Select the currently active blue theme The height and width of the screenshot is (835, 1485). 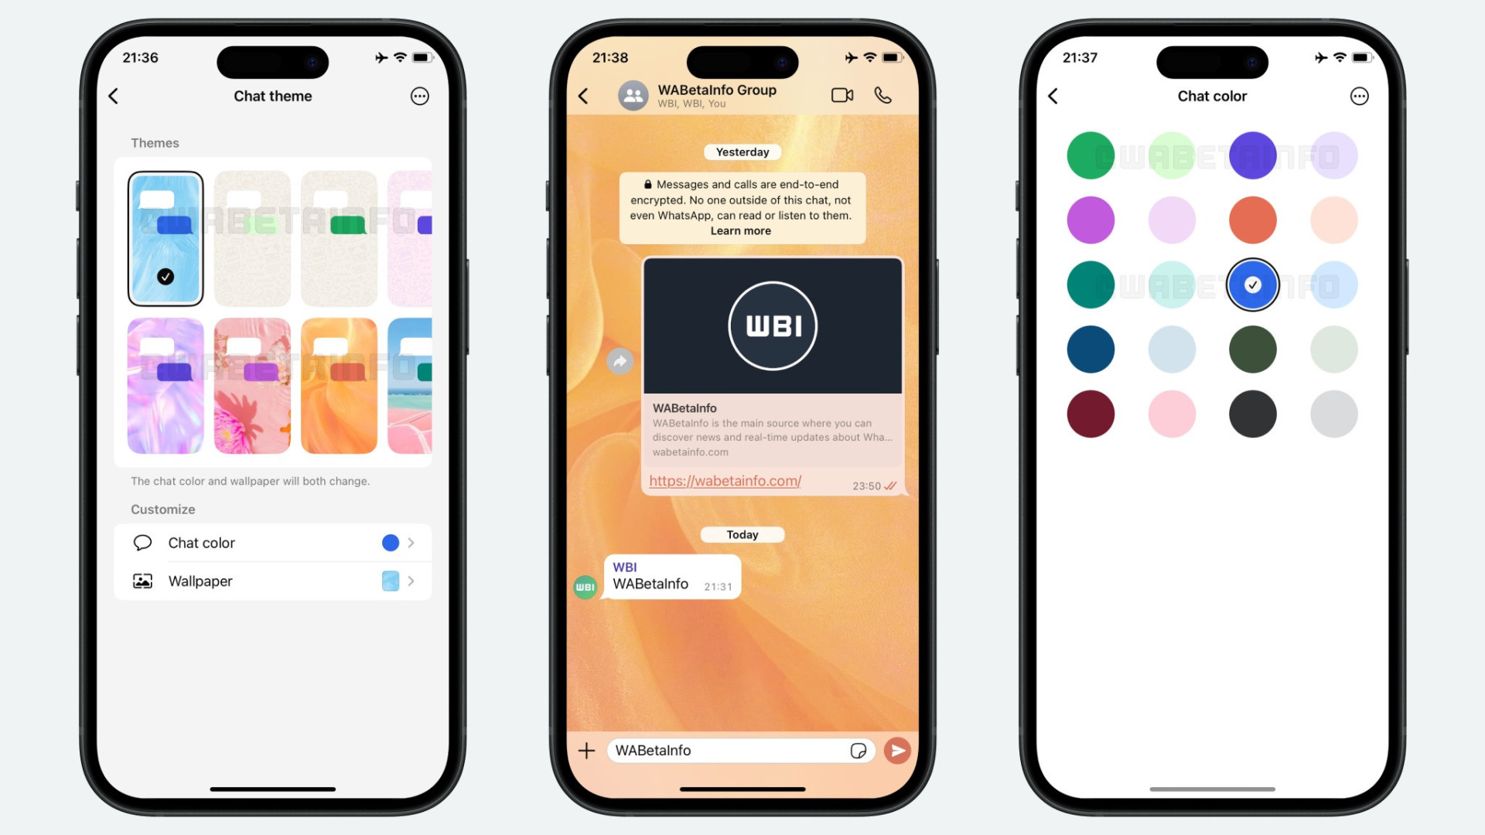[166, 237]
